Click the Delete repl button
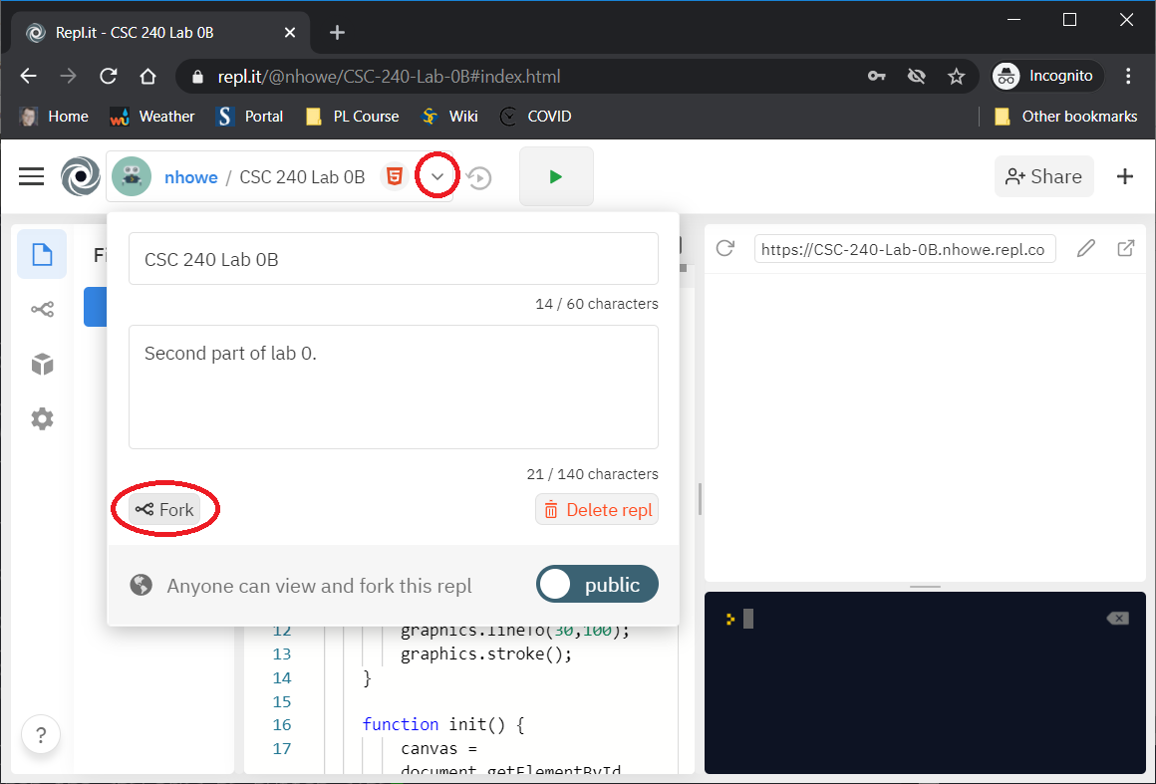1156x784 pixels. (x=597, y=510)
